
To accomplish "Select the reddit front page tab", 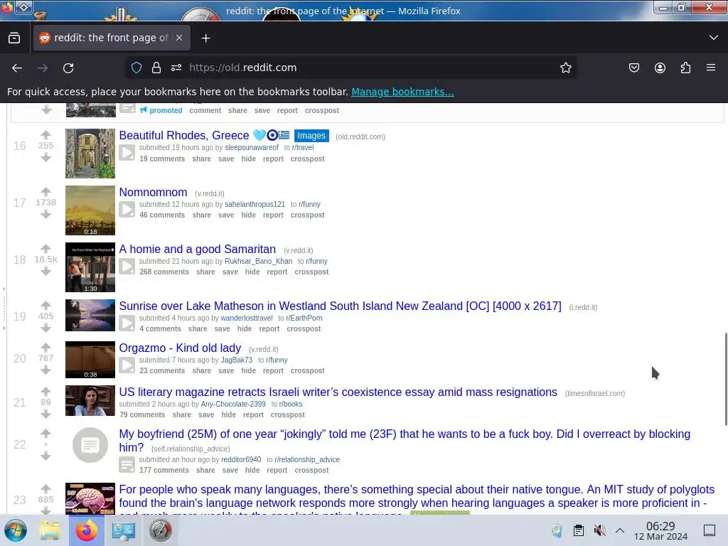I will tap(112, 38).
